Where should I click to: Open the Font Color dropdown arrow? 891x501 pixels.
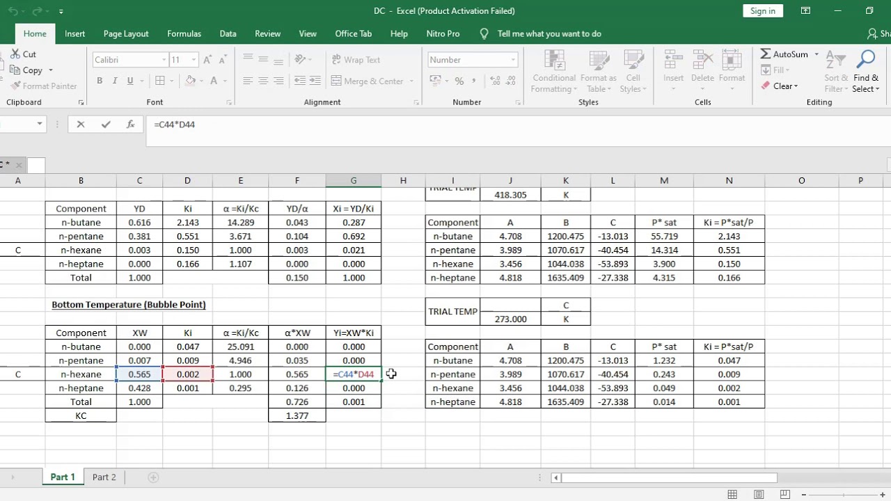(x=224, y=81)
